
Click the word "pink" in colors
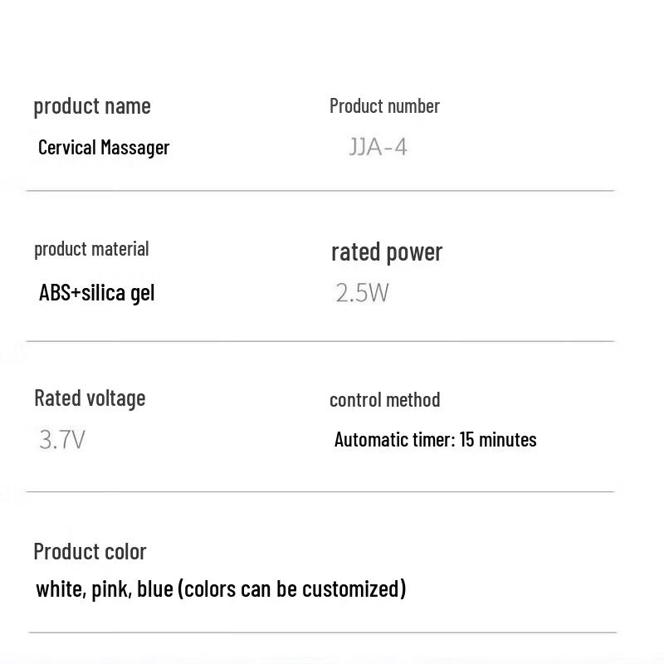tap(110, 589)
